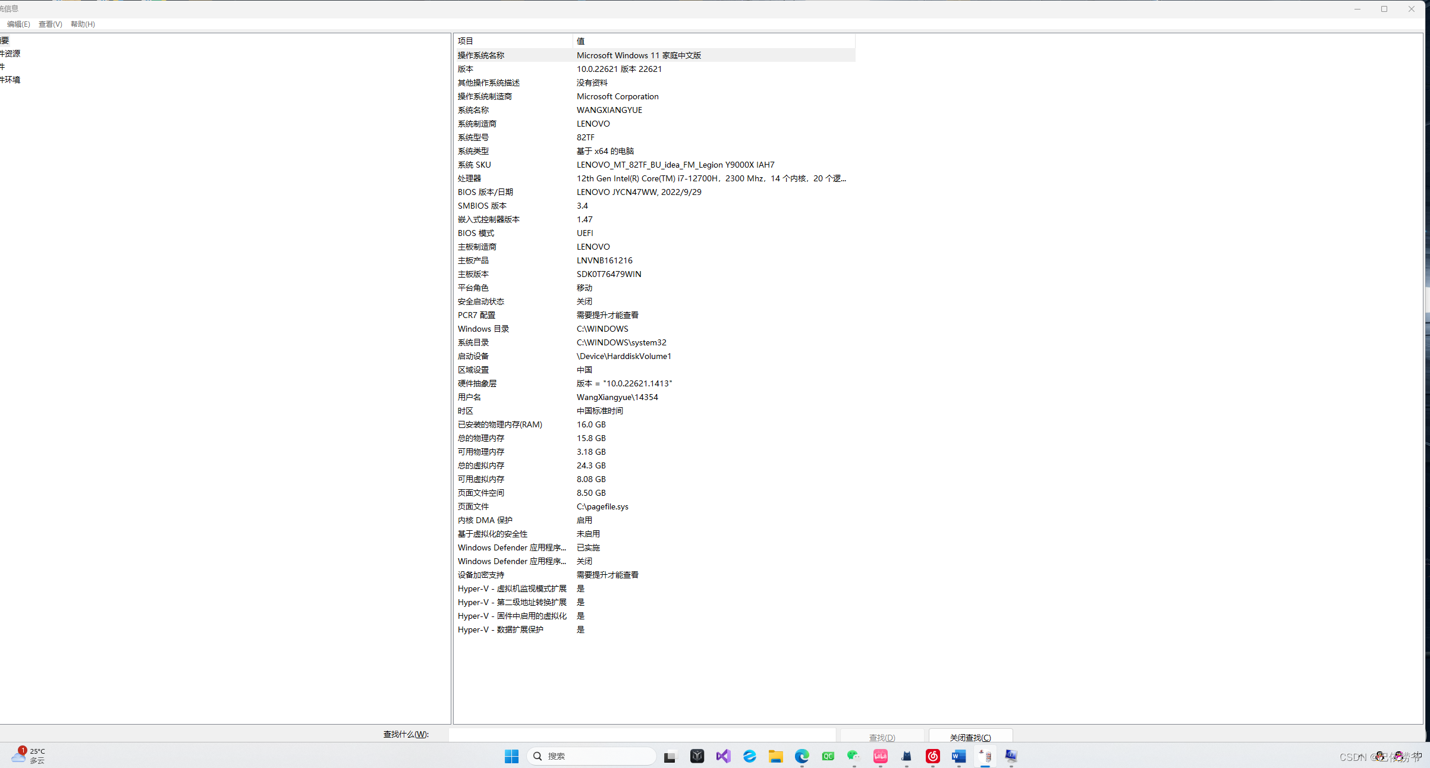Viewport: 1430px width, 768px height.
Task: Open WeChat from the taskbar
Action: (x=854, y=756)
